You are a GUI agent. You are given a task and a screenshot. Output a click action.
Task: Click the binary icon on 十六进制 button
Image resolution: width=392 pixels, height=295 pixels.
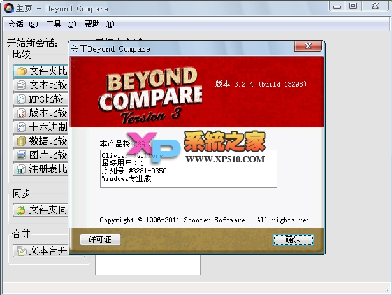(22, 127)
